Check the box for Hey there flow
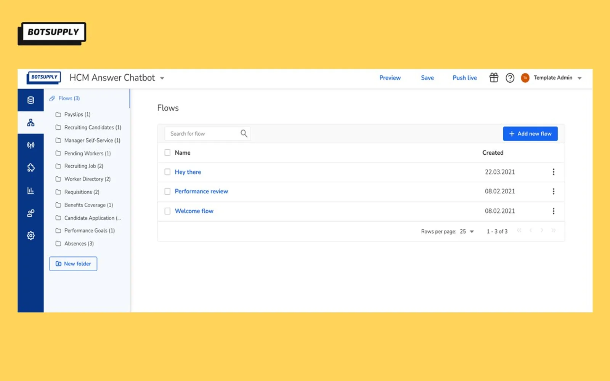Viewport: 610px width, 381px height. (167, 172)
